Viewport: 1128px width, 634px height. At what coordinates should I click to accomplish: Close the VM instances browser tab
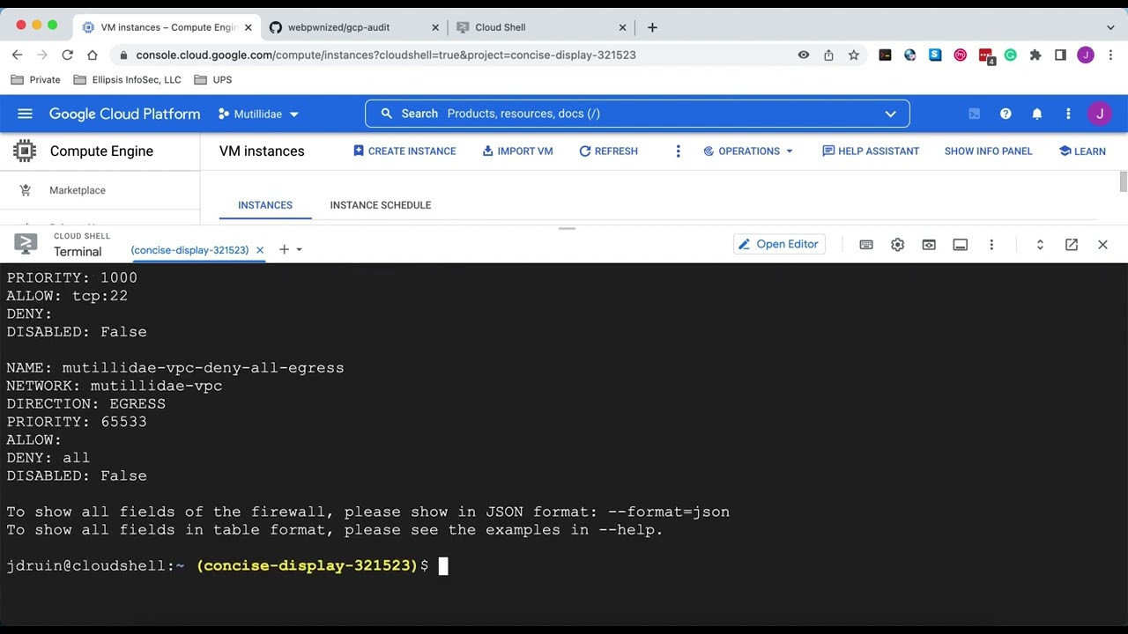[248, 27]
